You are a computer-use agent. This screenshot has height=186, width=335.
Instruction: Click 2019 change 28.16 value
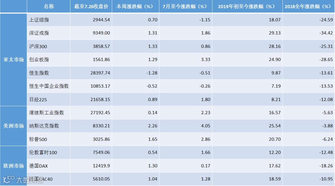click(x=275, y=46)
